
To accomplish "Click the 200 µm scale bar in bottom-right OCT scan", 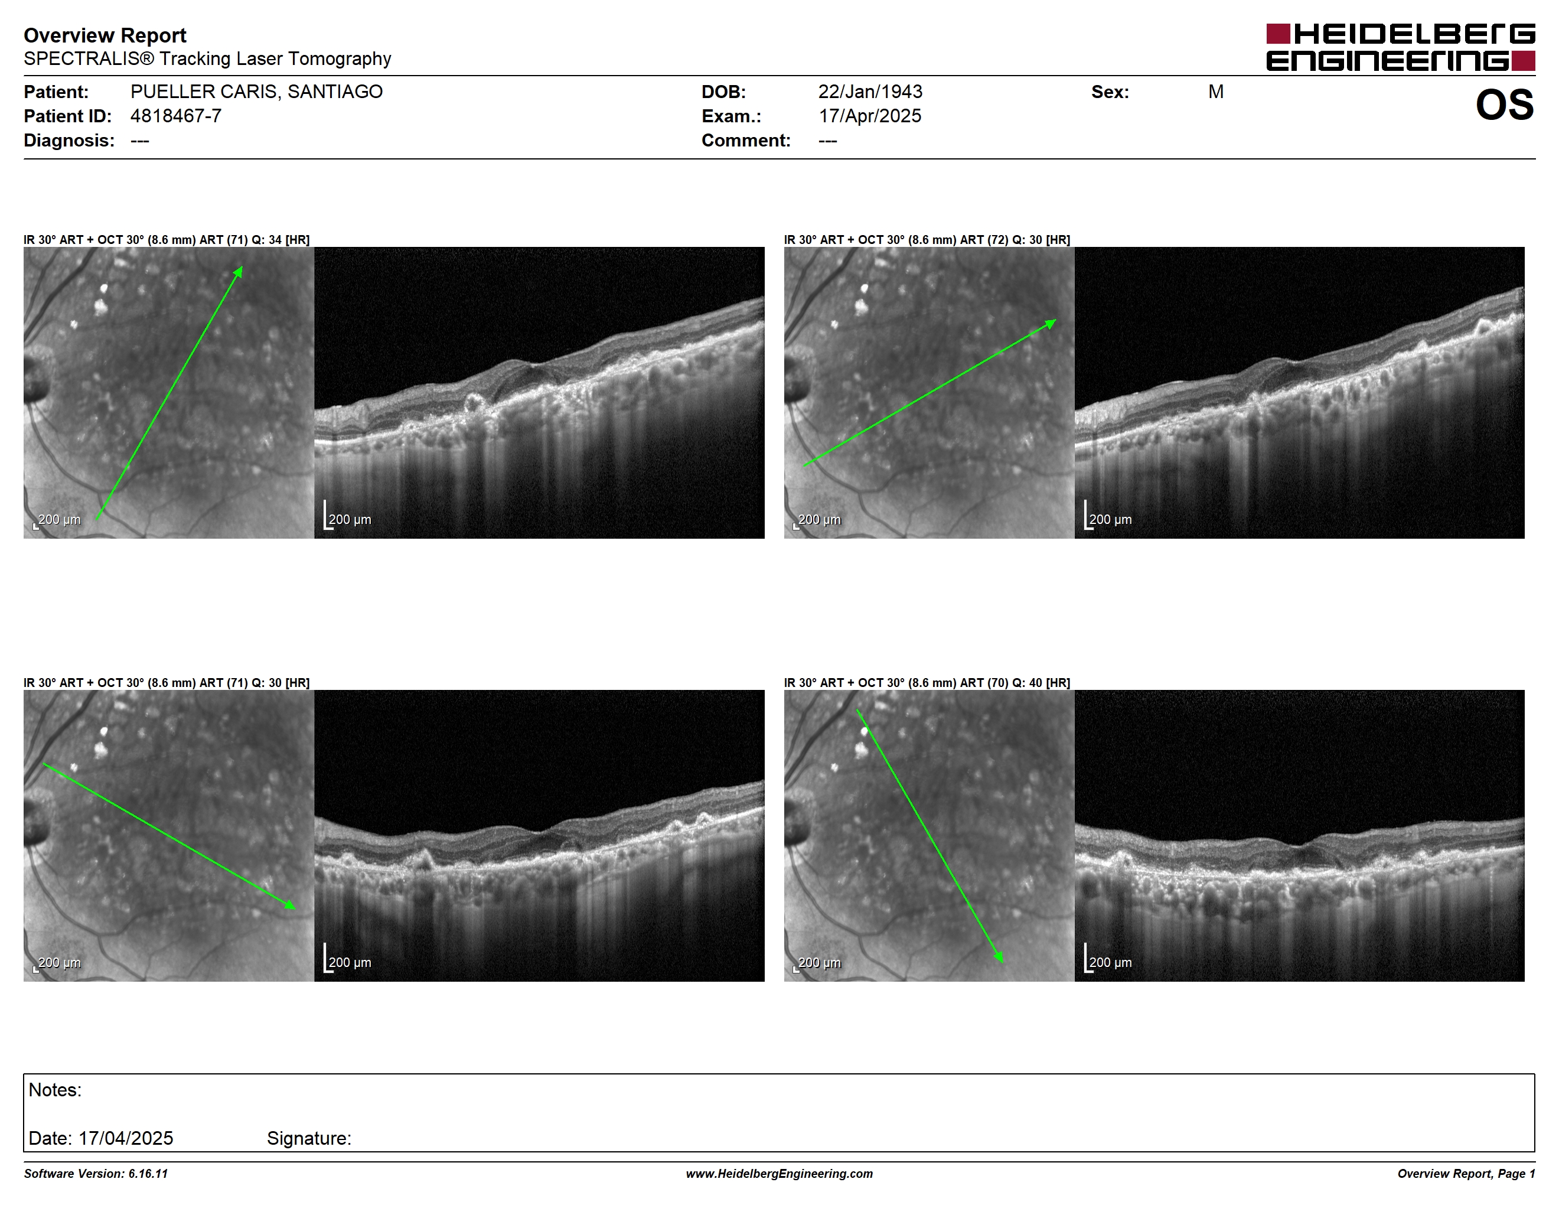I will [1108, 958].
